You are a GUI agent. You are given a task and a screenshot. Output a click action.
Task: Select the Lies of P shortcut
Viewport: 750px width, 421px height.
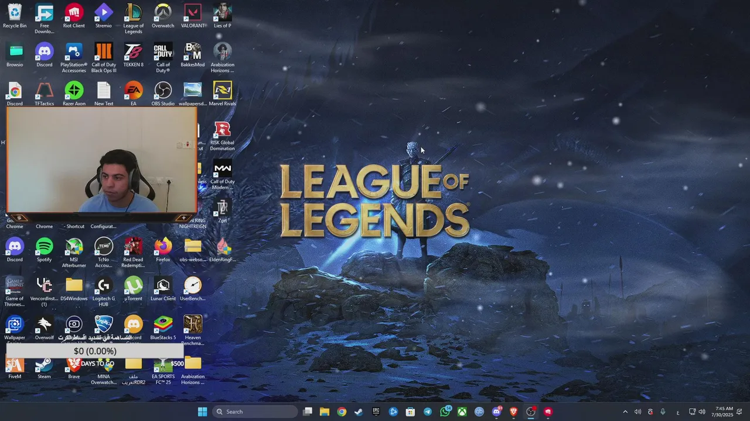222,16
